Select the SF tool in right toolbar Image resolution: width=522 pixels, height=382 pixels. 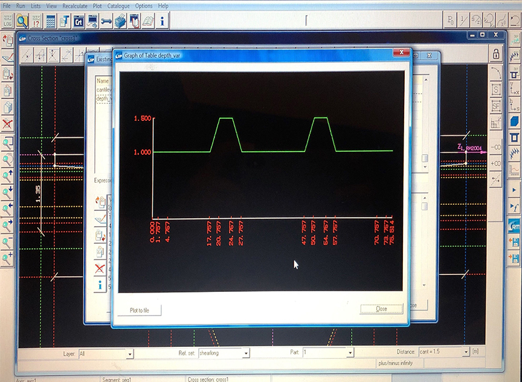pos(496,106)
